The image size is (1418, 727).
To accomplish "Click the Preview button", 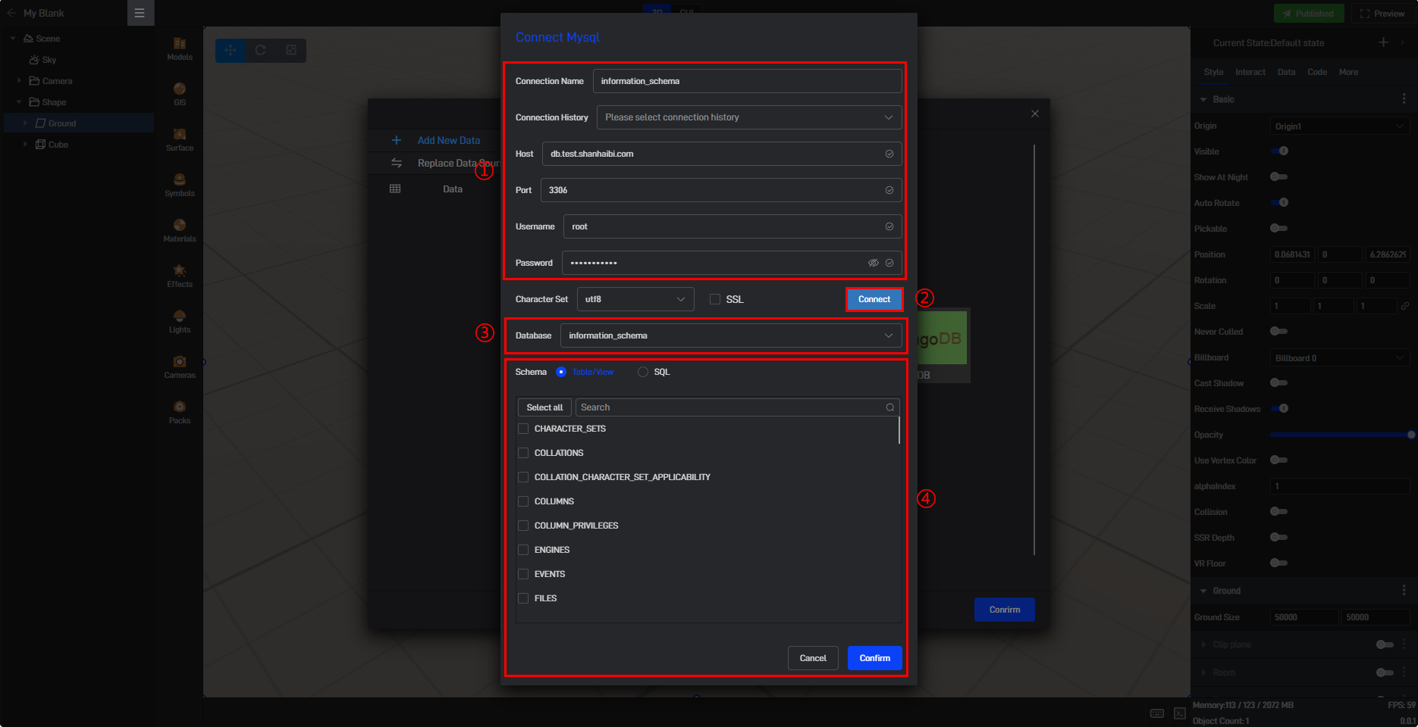I will pos(1382,13).
